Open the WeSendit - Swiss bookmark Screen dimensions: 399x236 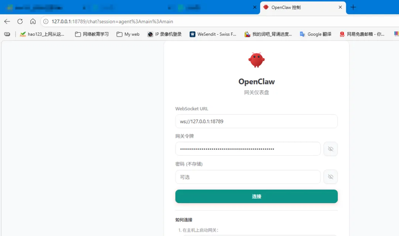point(213,34)
